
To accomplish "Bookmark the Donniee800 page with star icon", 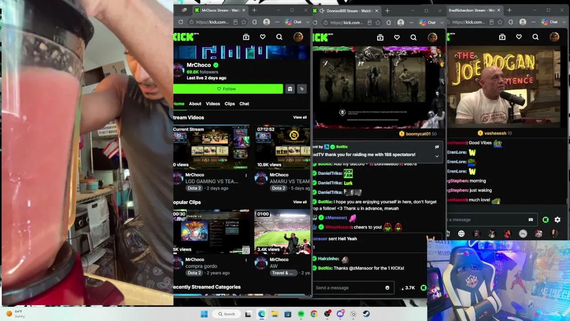I will (378, 22).
